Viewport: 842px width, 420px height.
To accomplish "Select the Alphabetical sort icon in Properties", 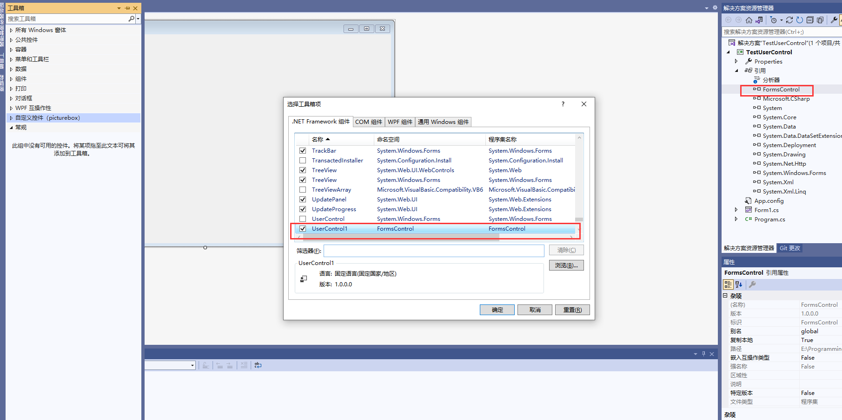I will pos(739,284).
